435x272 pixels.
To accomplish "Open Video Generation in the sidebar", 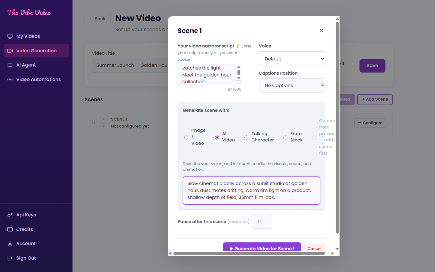I will point(36,51).
